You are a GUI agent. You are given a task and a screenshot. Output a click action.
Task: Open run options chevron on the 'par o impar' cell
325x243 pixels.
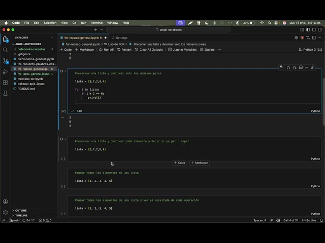tap(66, 139)
